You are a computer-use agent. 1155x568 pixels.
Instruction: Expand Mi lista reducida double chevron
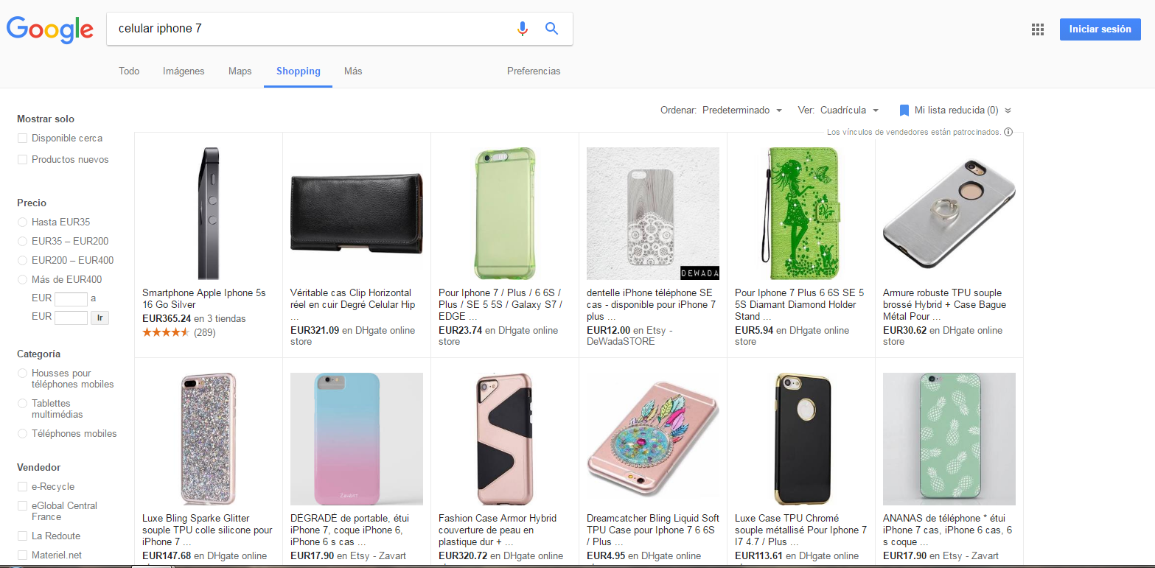1008,111
